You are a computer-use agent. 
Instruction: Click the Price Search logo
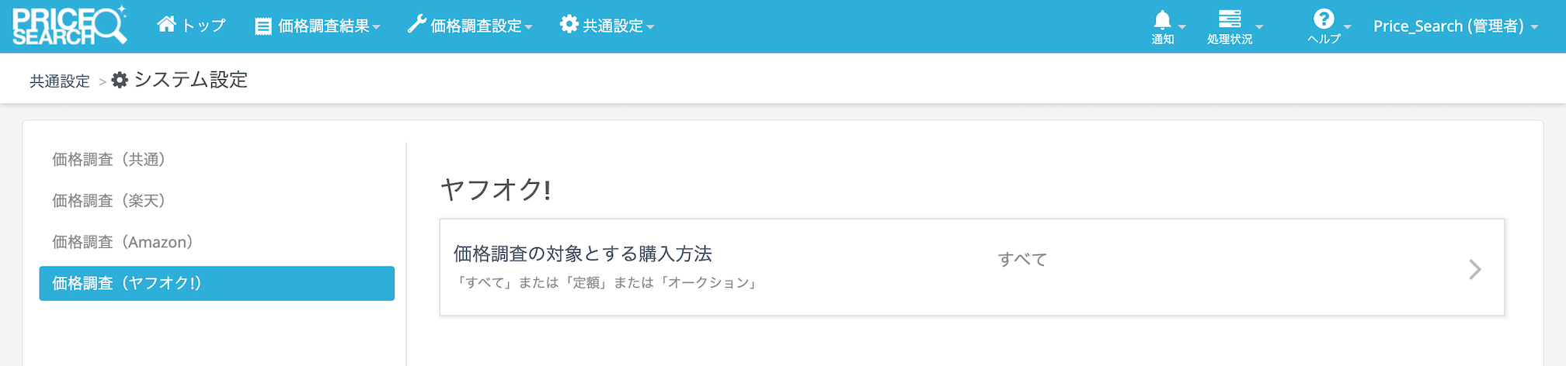pyautogui.click(x=69, y=26)
